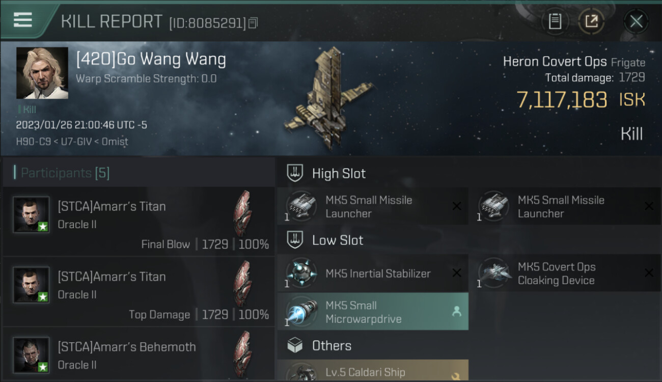662x382 pixels.
Task: Open Go Wang Wang's portrait
Action: 42,73
